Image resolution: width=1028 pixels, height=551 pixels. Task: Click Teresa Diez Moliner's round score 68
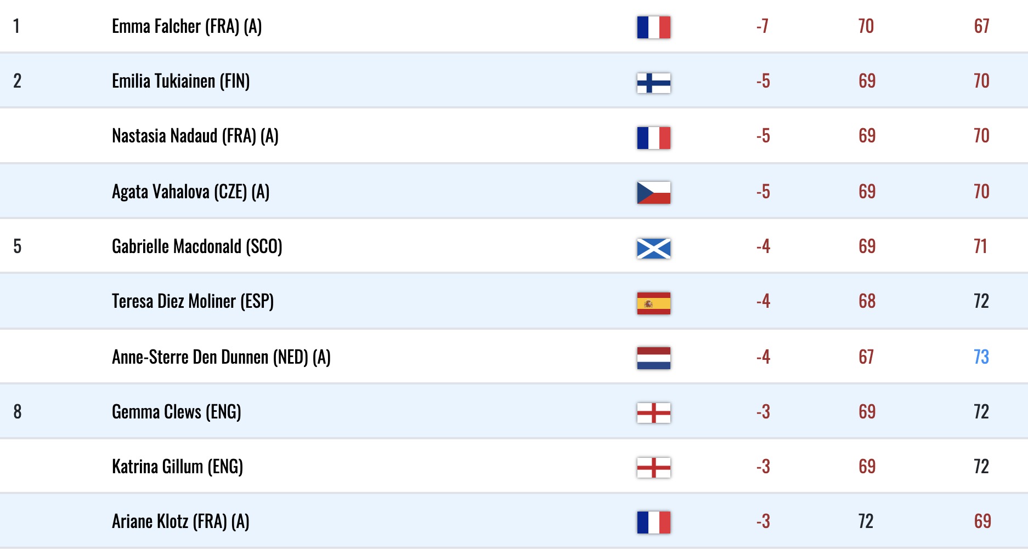[867, 301]
